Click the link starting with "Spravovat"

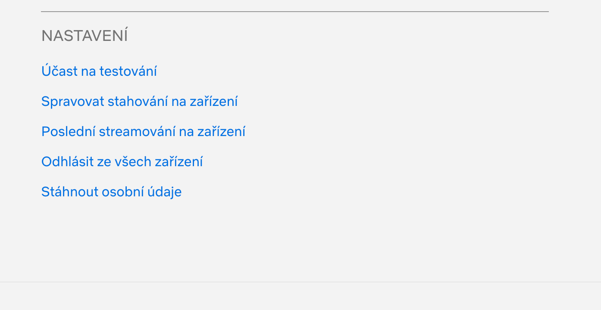[x=139, y=101]
